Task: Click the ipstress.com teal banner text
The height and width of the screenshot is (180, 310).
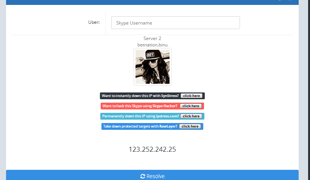Action: (x=140, y=116)
